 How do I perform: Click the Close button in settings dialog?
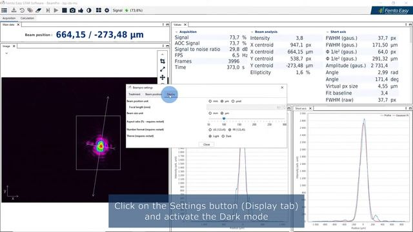point(206,144)
